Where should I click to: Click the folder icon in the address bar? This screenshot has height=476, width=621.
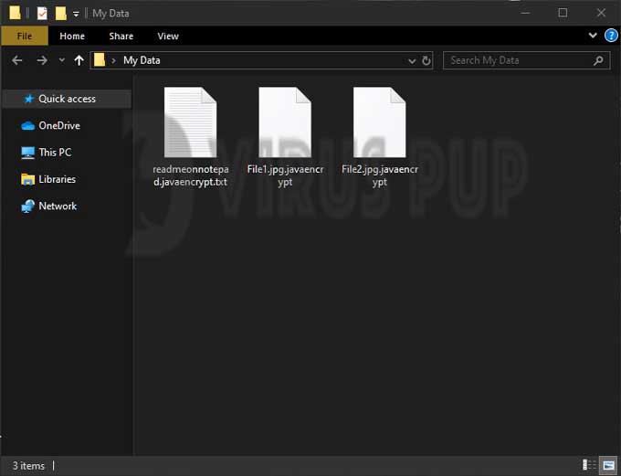(100, 60)
